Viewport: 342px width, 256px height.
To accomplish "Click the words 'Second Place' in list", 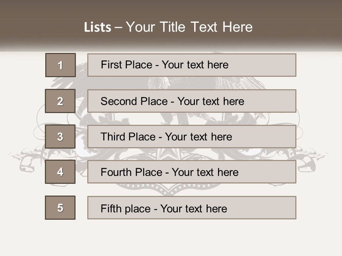I will pyautogui.click(x=134, y=101).
